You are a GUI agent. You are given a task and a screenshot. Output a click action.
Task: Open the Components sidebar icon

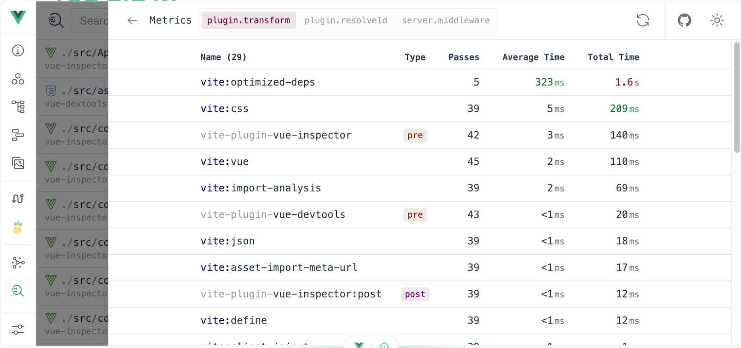point(18,79)
